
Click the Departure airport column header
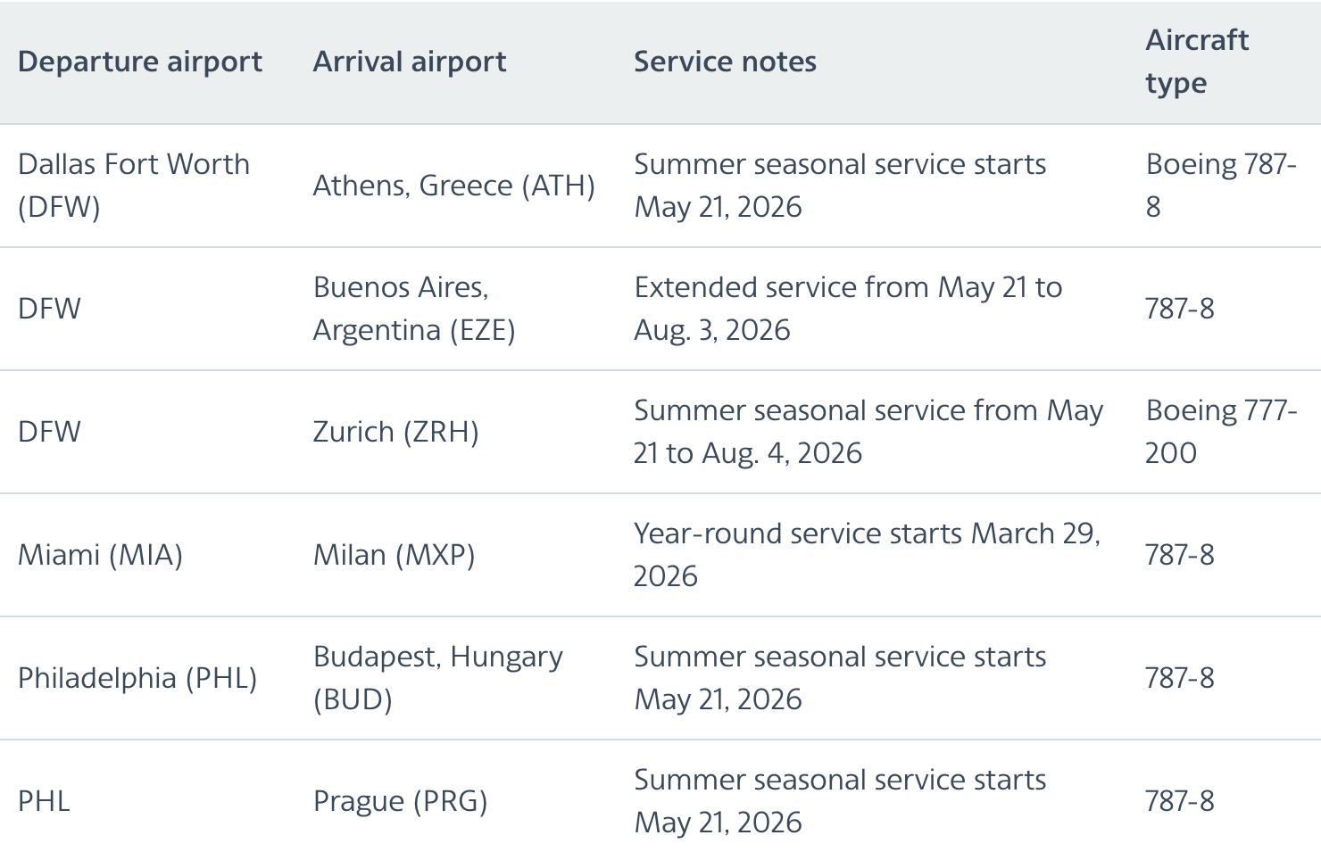(x=139, y=62)
